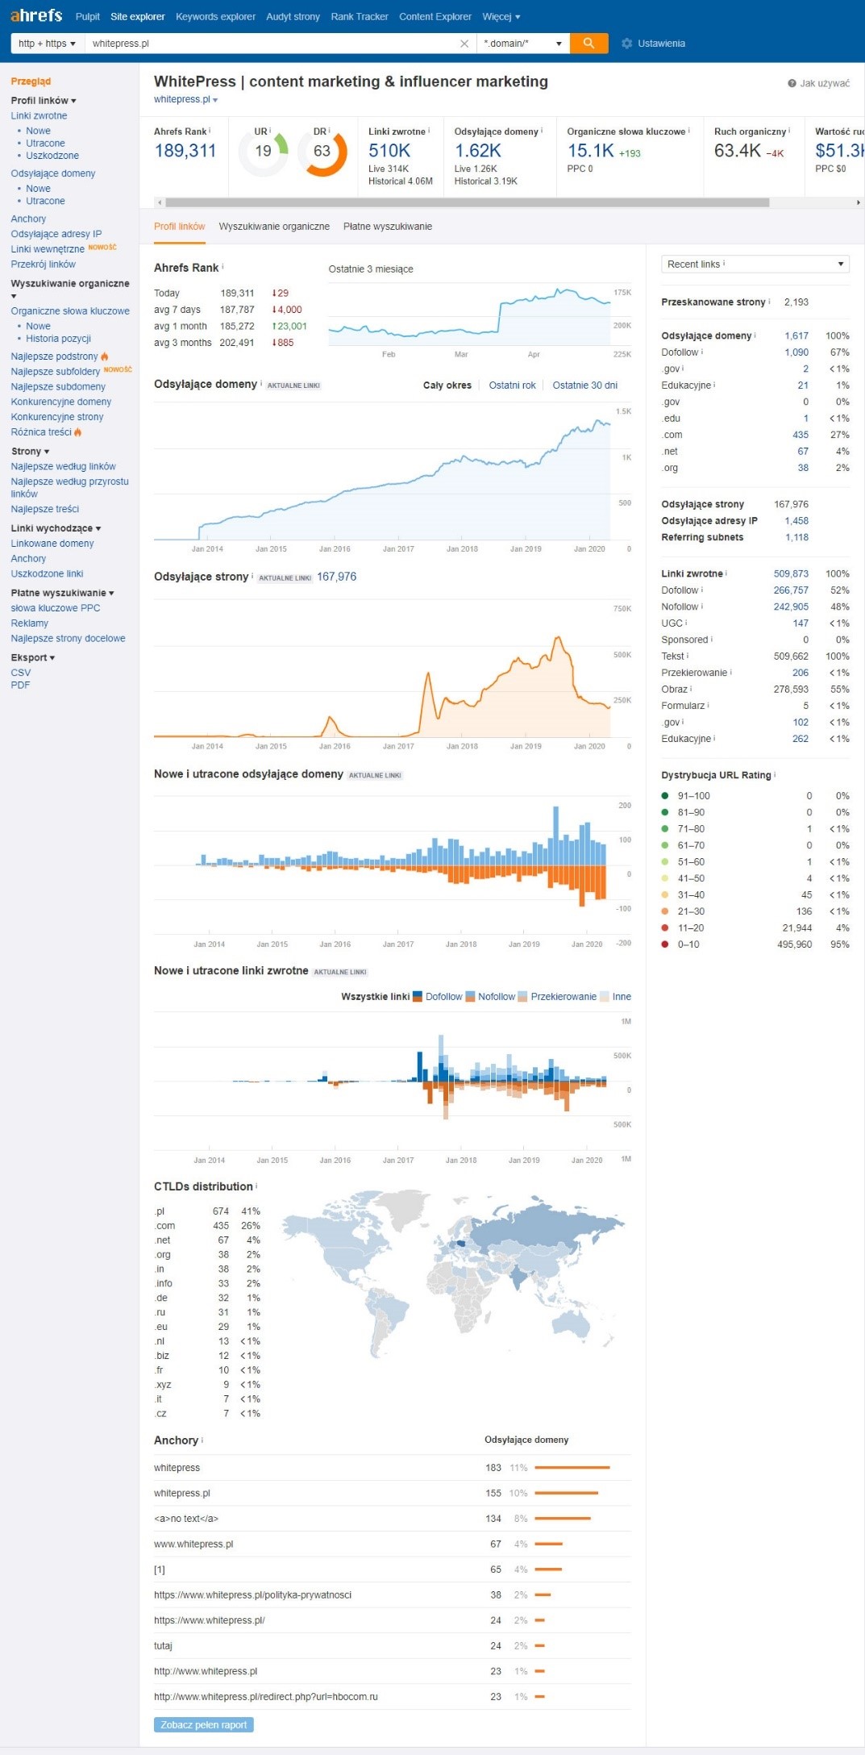Open the http + https protocol dropdown
Image resolution: width=865 pixels, height=1755 pixels.
click(x=47, y=44)
